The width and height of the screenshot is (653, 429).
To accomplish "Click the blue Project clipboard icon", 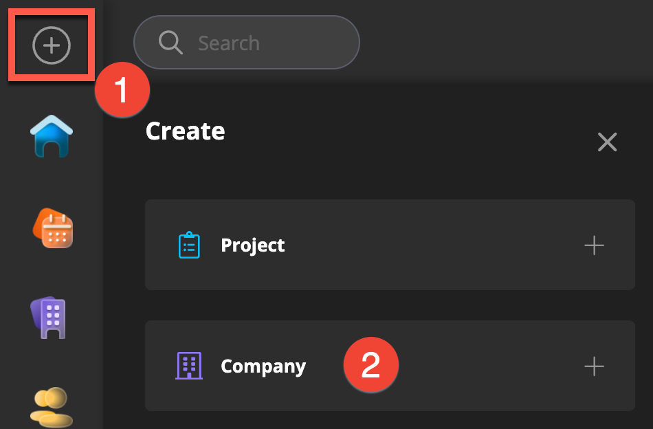I will pos(189,245).
